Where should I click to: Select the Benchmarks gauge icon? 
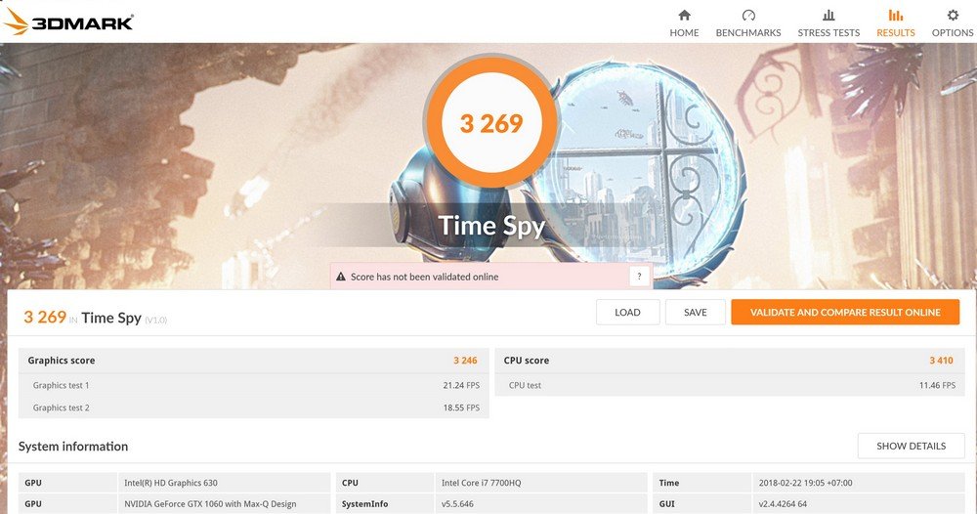click(x=748, y=15)
